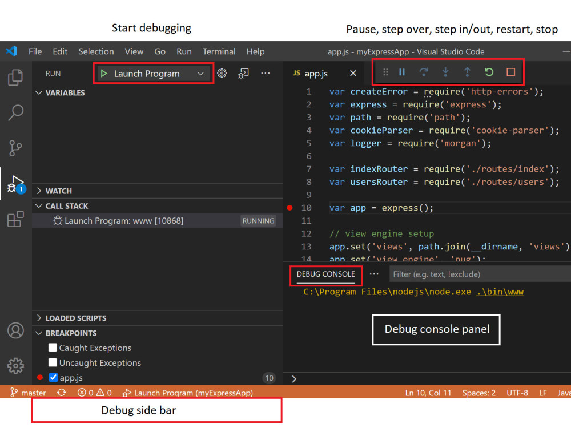Click the Step Out debug button

(x=467, y=72)
